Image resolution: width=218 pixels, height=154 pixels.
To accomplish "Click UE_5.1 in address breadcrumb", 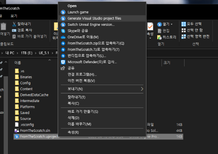I will (44, 53).
